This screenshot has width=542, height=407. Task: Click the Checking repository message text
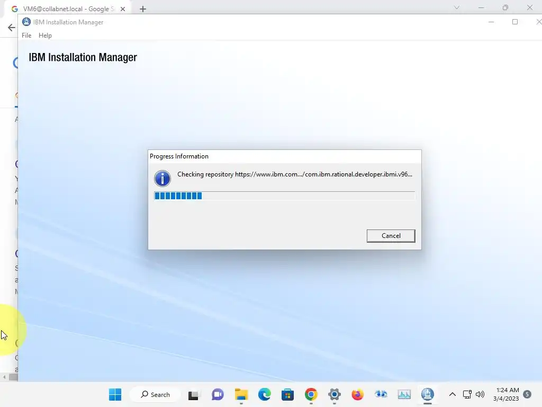point(294,174)
